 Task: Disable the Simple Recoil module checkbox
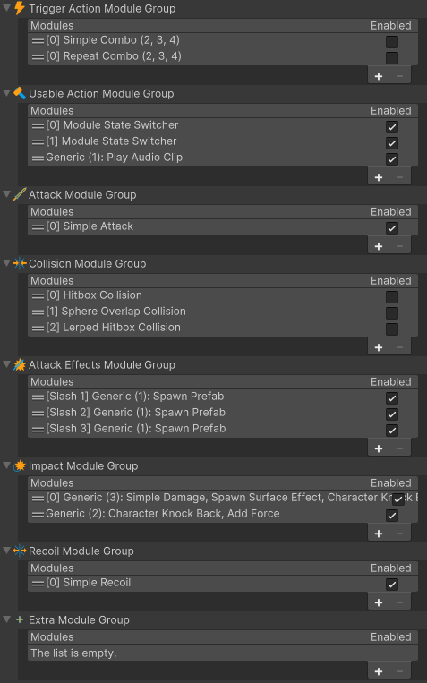392,585
